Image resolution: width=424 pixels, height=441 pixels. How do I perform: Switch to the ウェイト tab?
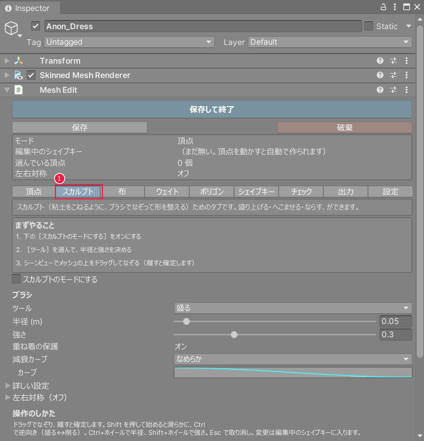coord(167,192)
